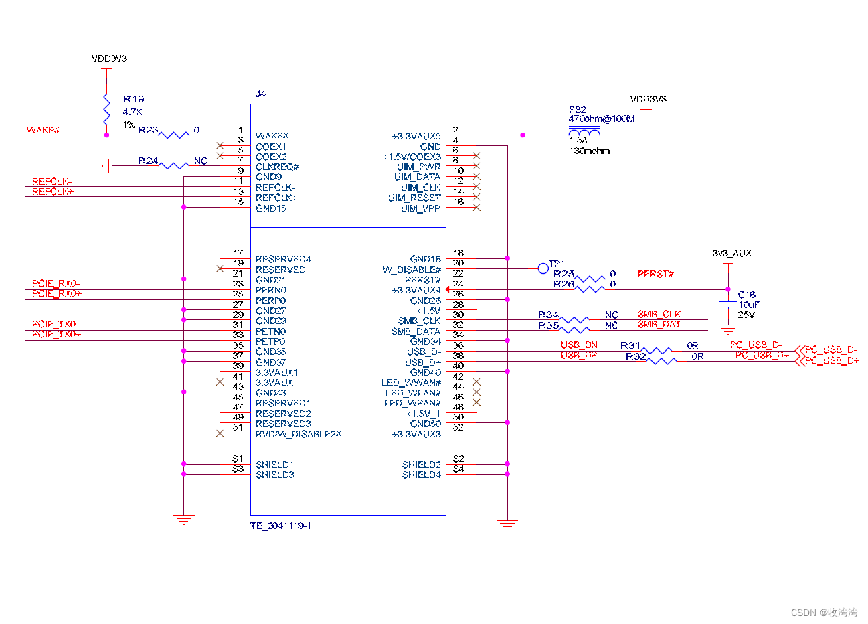Viewport: 868px width, 624px height.
Task: Click the SMB_DAT net label
Action: click(x=659, y=324)
